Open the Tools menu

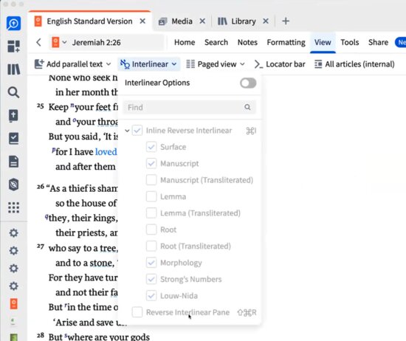tap(350, 42)
